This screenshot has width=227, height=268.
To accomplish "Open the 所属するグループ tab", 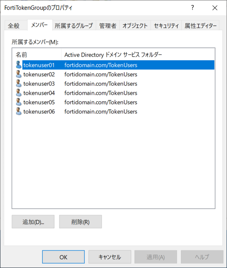I will [x=74, y=25].
